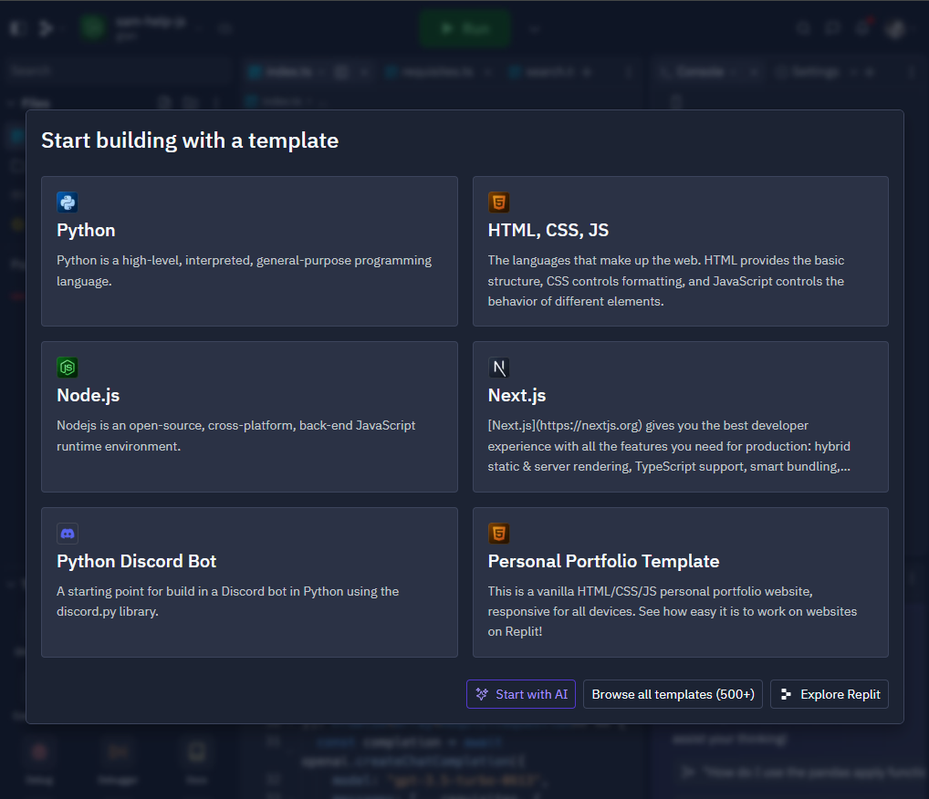Click the HTML5 icon on HTML, CSS, JS card
Screen dimensions: 929x799
coord(499,202)
